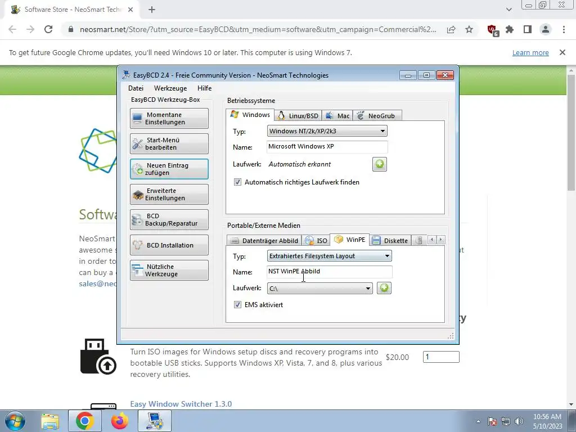Open the Datei menu

(x=136, y=88)
